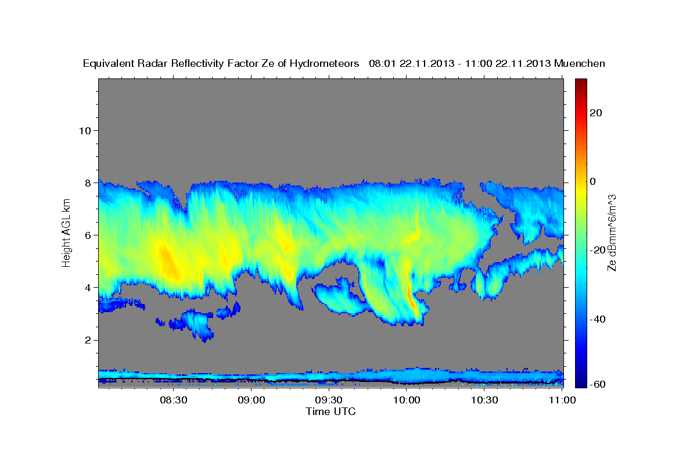Click the colorbar label -20

coord(597,250)
